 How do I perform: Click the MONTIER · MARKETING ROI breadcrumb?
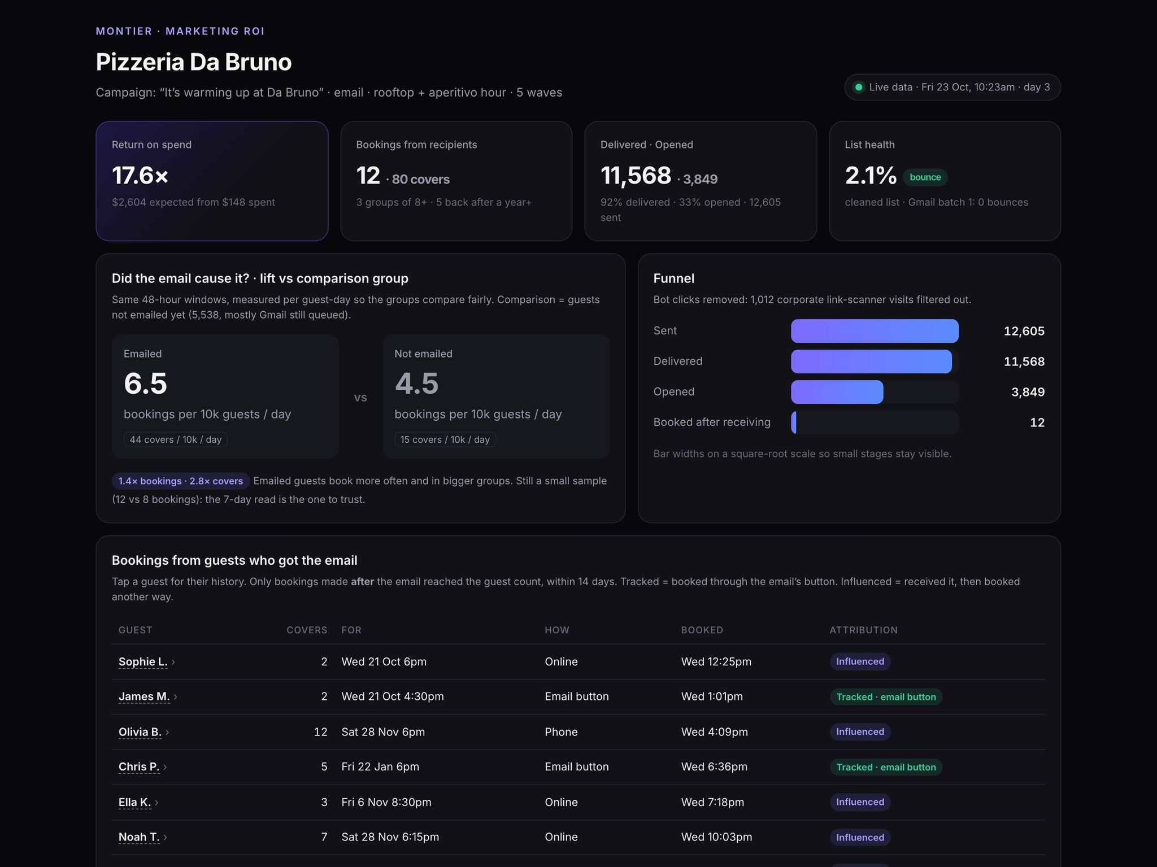point(180,31)
